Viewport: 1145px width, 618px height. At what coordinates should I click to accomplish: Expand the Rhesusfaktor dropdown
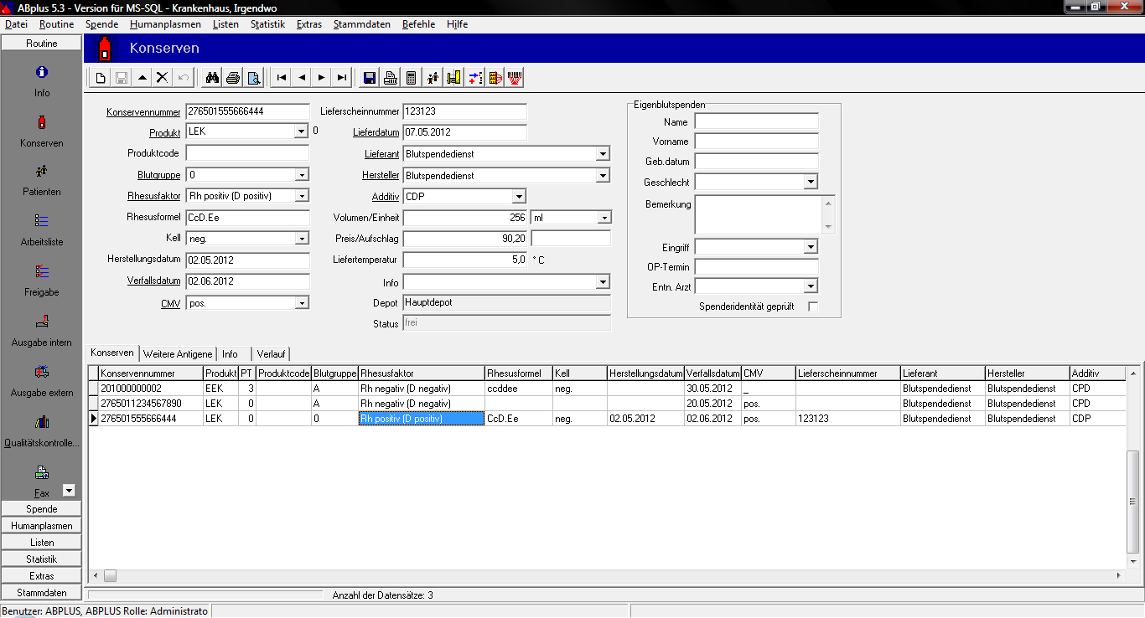302,196
